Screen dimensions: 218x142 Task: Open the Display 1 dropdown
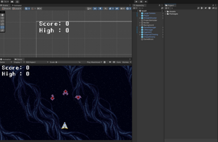tap(19, 62)
